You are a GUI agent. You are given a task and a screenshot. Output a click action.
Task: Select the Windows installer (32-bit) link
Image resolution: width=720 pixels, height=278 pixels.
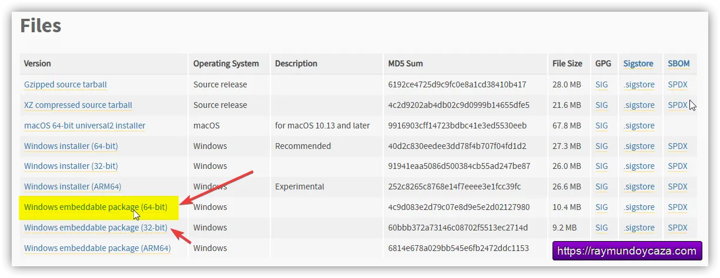click(71, 166)
